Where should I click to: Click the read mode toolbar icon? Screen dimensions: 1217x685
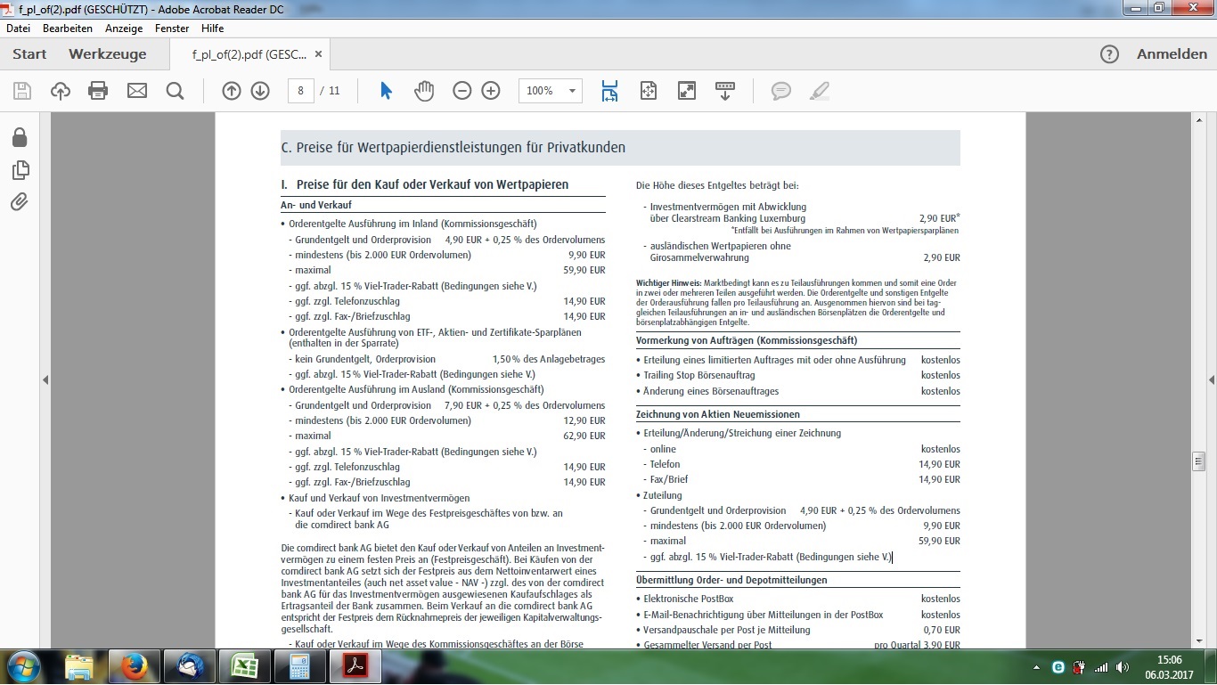point(725,91)
